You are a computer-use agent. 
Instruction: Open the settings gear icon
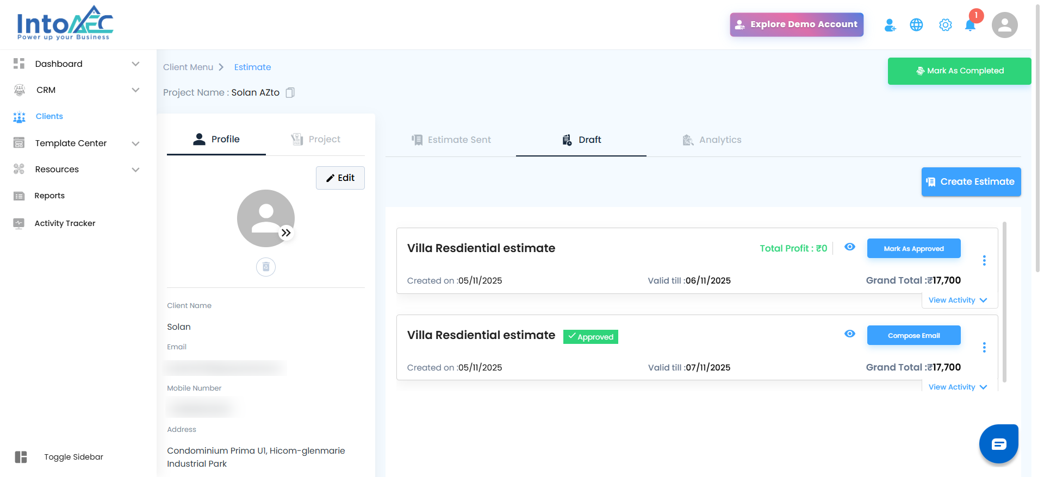945,25
